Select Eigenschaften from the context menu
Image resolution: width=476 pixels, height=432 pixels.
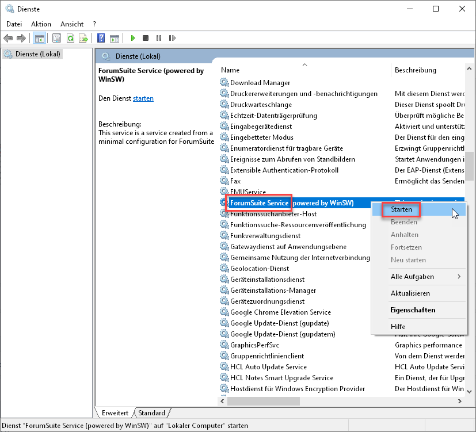click(x=412, y=310)
